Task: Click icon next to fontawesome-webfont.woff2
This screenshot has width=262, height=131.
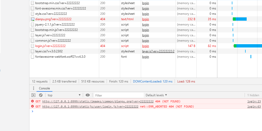Action: pos(32,57)
